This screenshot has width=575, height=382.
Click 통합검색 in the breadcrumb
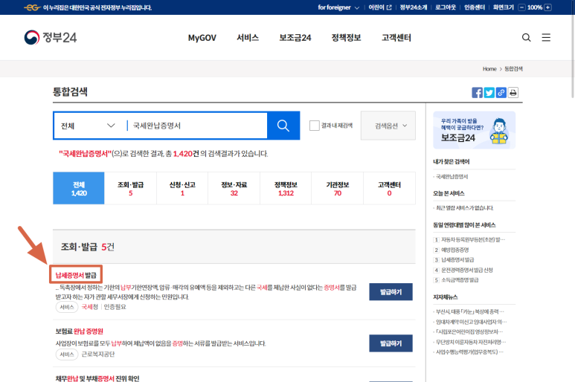(x=513, y=69)
